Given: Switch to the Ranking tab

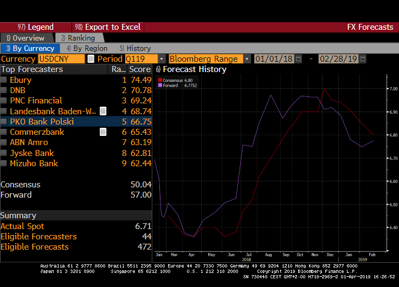Looking at the screenshot, I should point(78,38).
